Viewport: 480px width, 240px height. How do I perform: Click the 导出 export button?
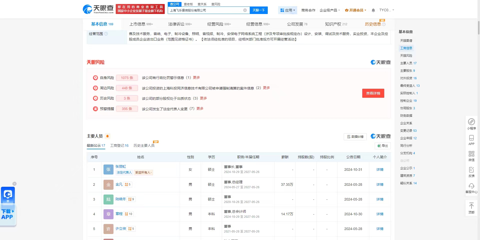click(382, 146)
